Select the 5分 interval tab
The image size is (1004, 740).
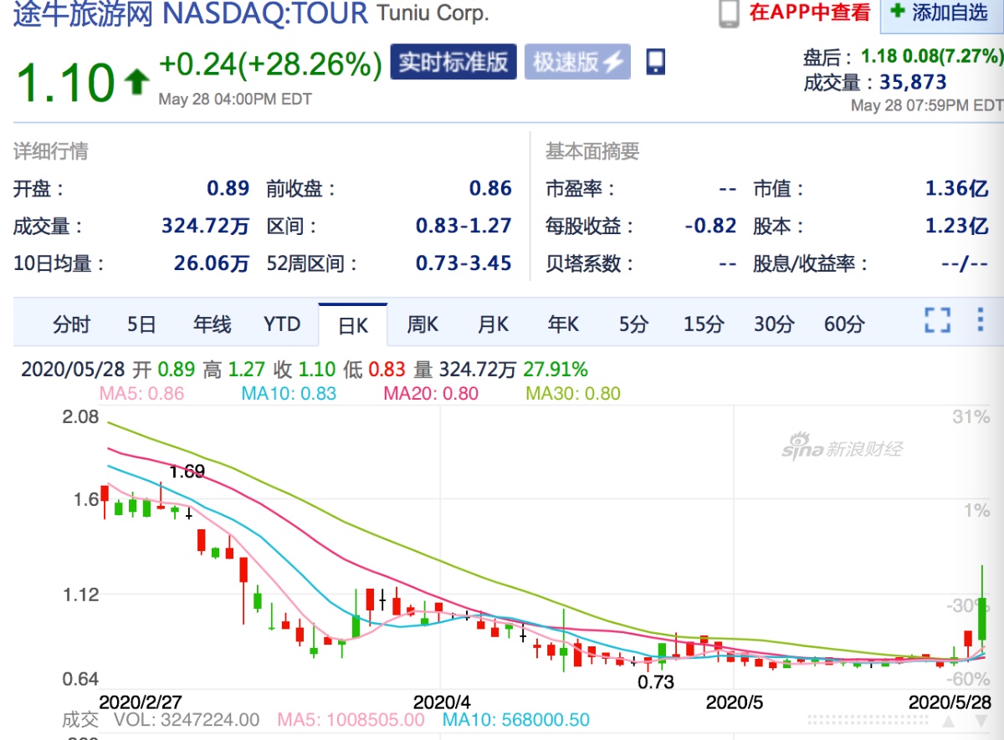point(633,324)
